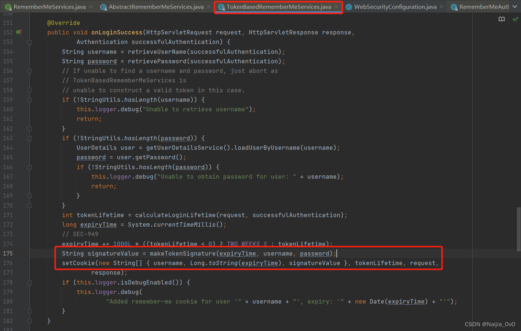Screen dimensions: 521x331
Task: Open WebSecurityConfiguration.java tab
Action: 395,7
